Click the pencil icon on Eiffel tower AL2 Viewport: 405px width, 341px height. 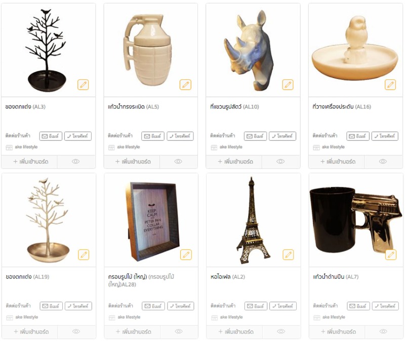[288, 255]
